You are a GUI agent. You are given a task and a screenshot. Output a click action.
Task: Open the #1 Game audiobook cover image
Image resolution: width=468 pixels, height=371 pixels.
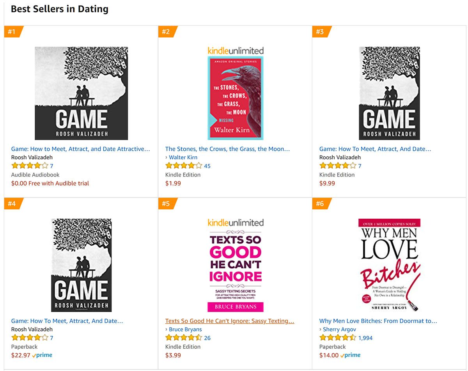81,93
